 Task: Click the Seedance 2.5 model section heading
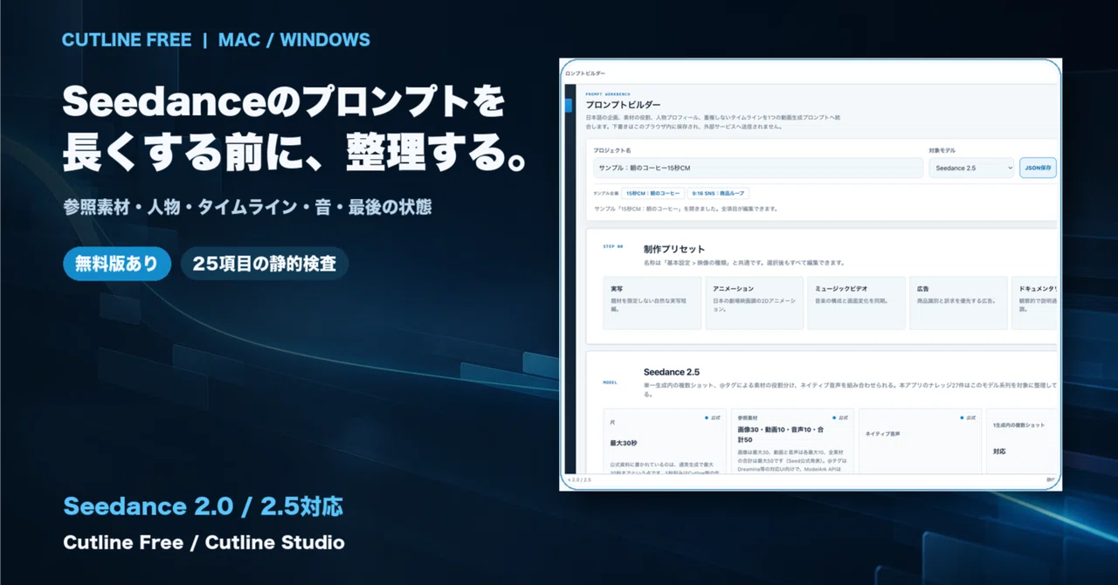coord(672,372)
